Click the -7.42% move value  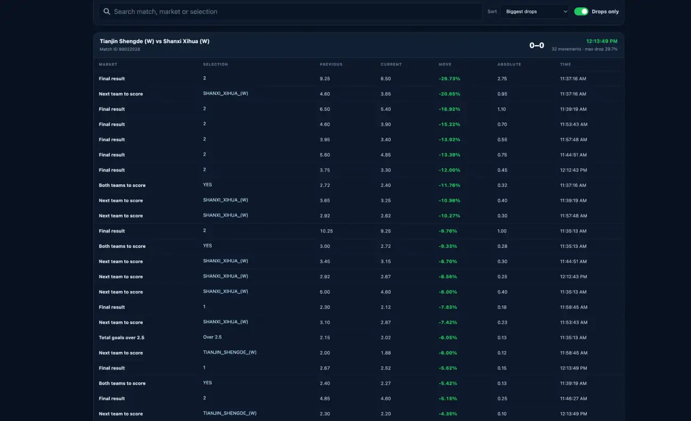coord(448,322)
